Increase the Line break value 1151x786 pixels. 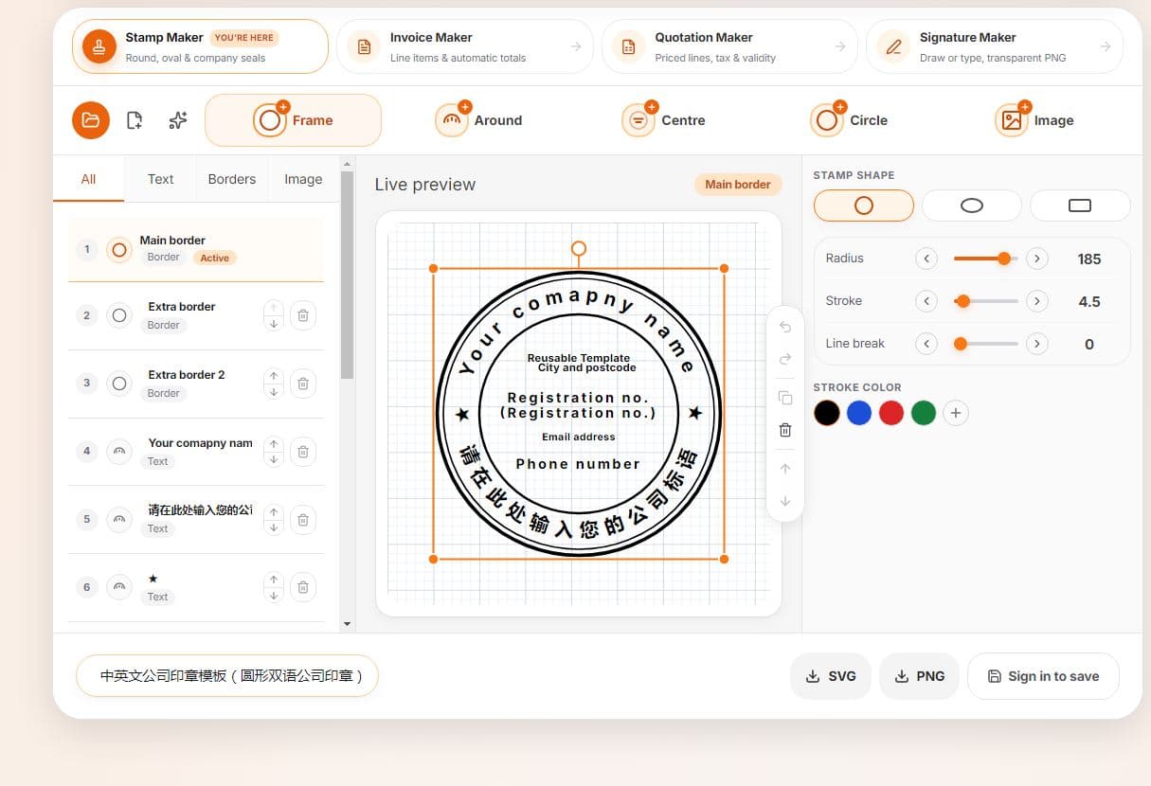[1037, 344]
